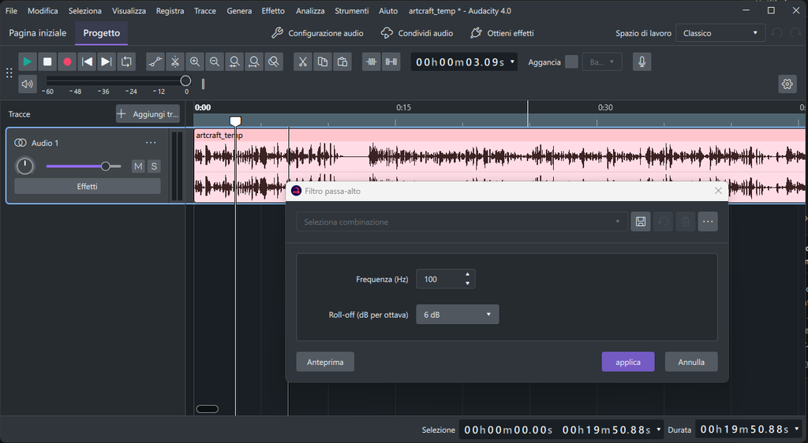
Task: Silence the selected audio
Action: point(391,61)
